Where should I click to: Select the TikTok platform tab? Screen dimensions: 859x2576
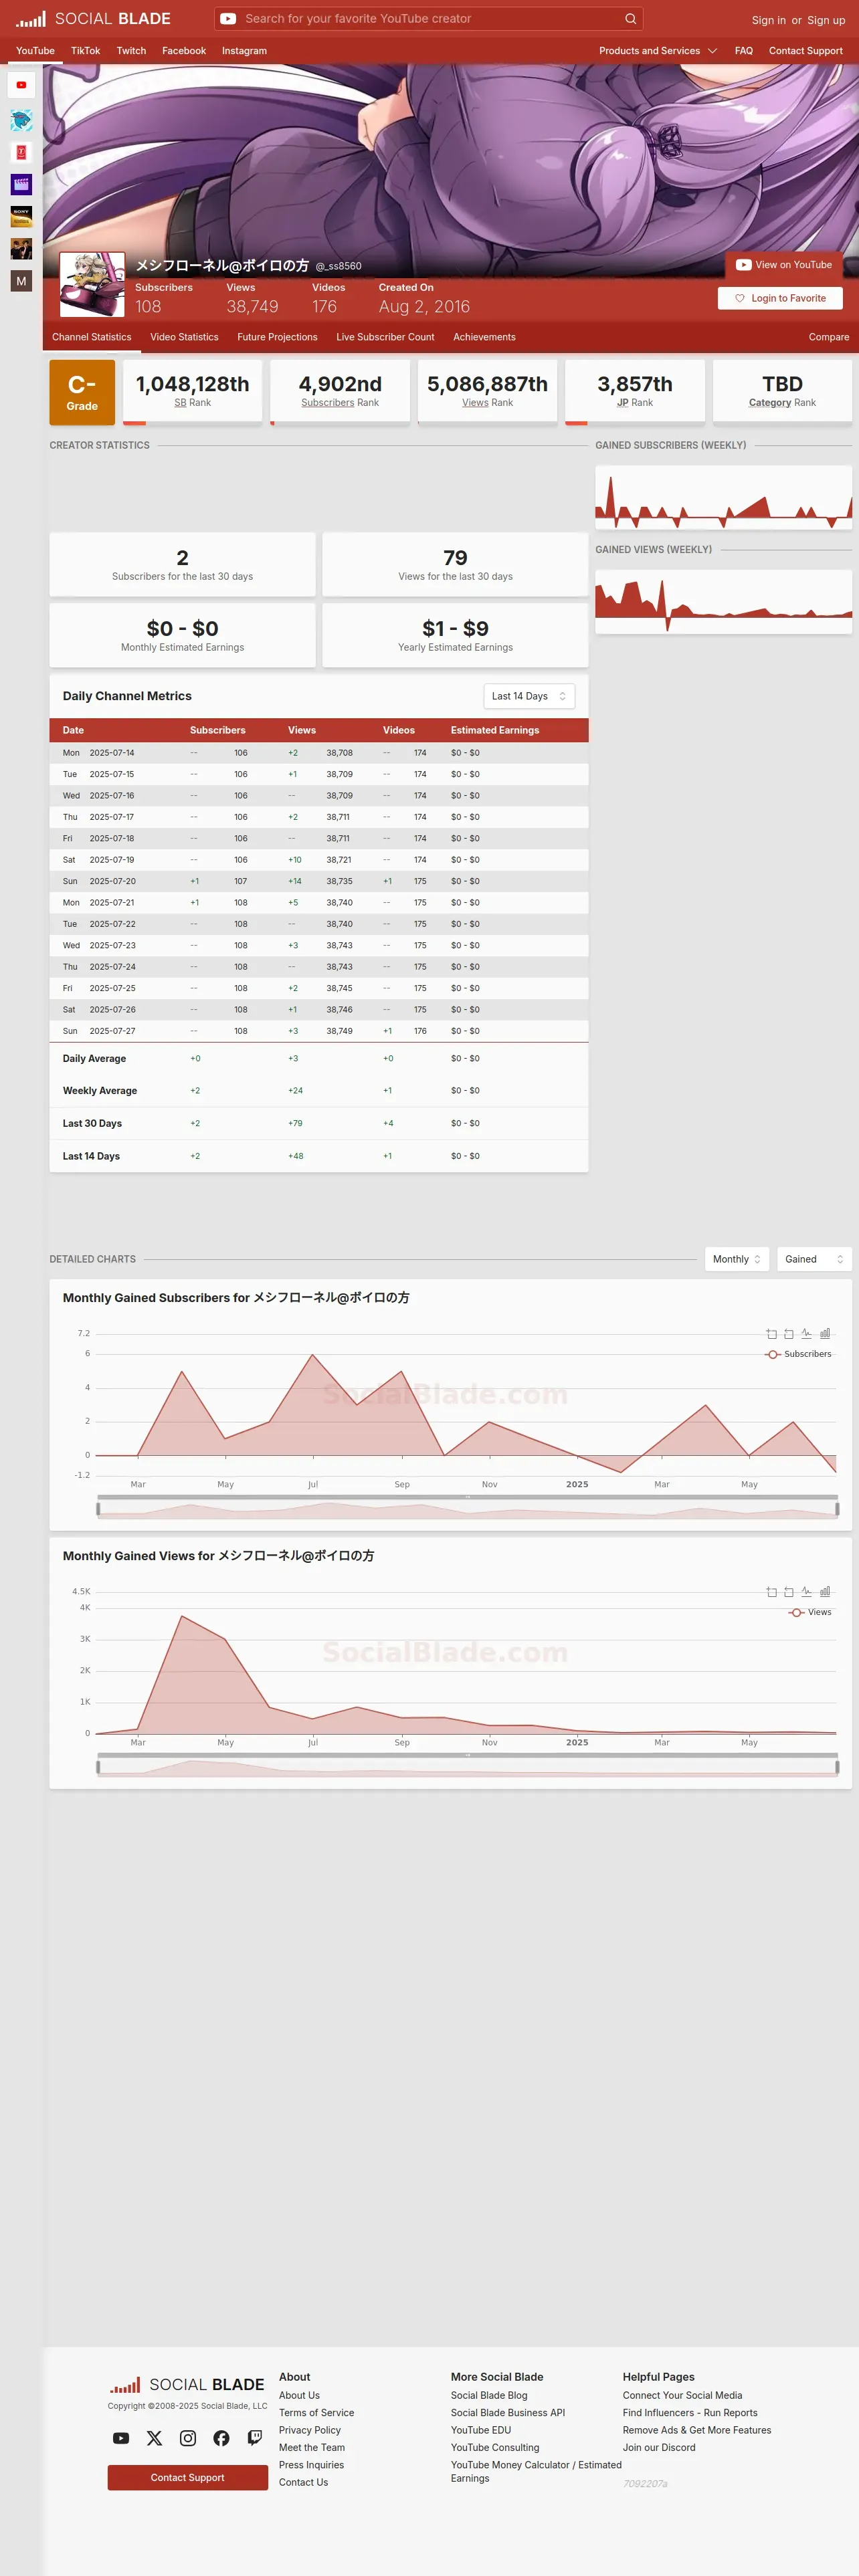(85, 51)
